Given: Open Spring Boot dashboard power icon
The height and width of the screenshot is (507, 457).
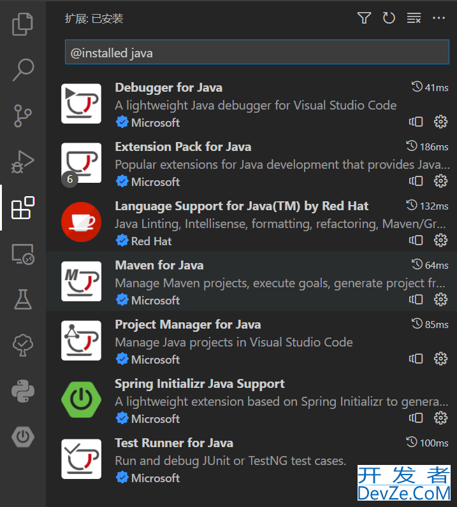Looking at the screenshot, I should [23, 437].
